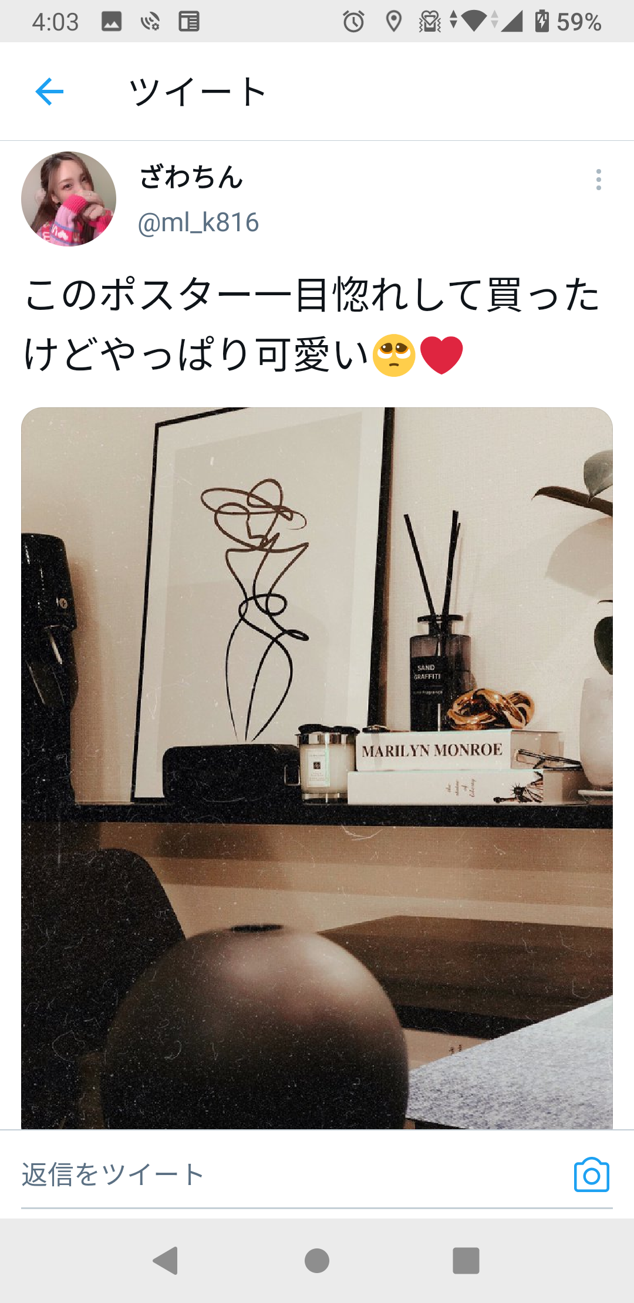This screenshot has height=1303, width=634.
Task: Tap the Wi-Fi signal status icon
Action: (x=473, y=22)
